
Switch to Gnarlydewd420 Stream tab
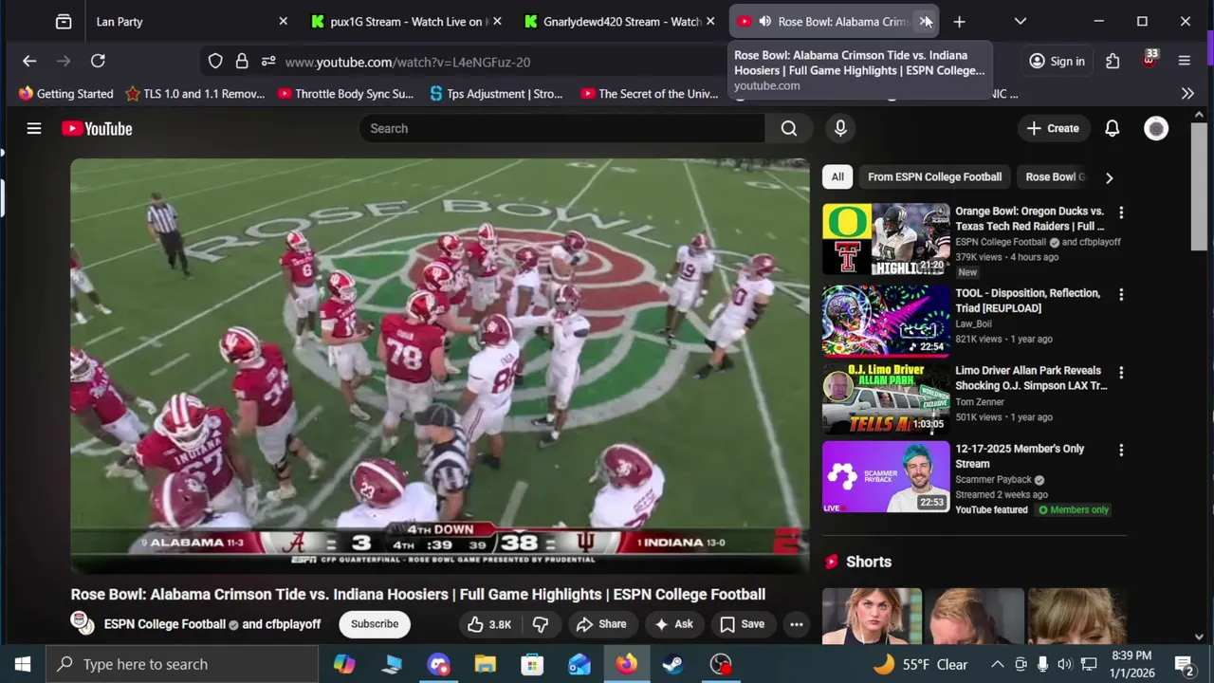point(621,21)
